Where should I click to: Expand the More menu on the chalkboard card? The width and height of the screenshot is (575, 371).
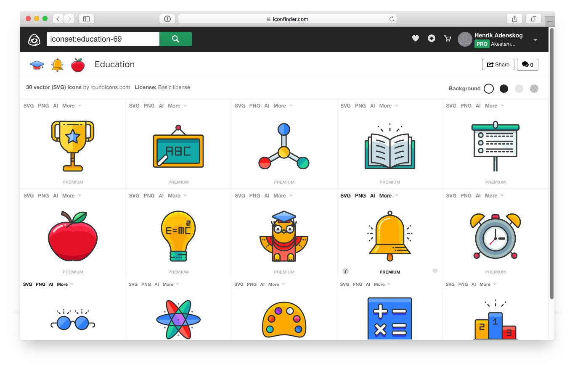[x=178, y=106]
